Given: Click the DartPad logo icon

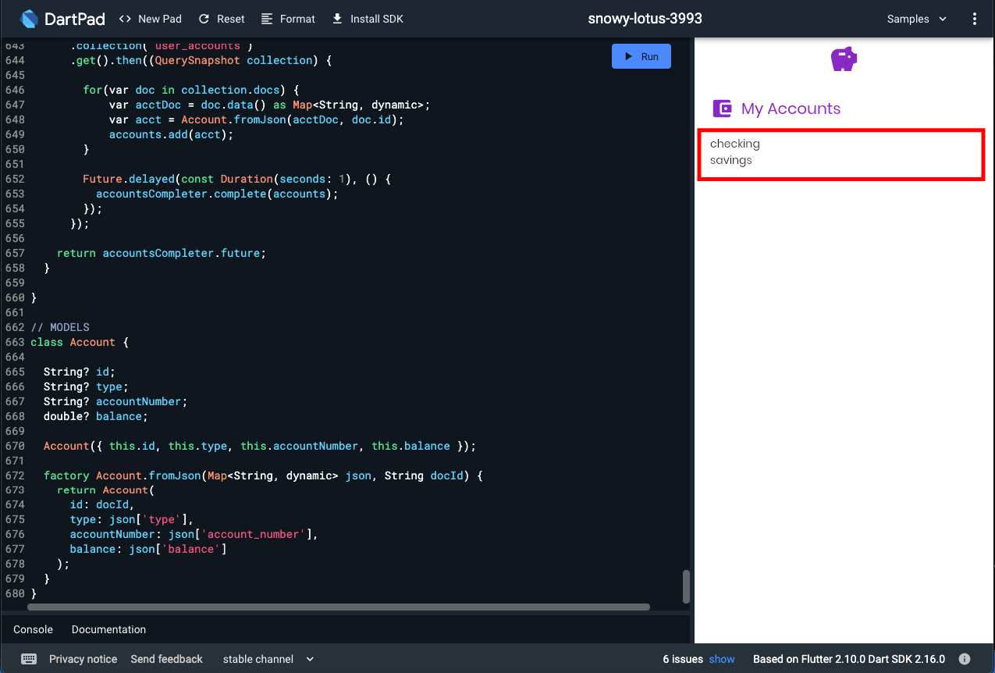Looking at the screenshot, I should (x=29, y=19).
